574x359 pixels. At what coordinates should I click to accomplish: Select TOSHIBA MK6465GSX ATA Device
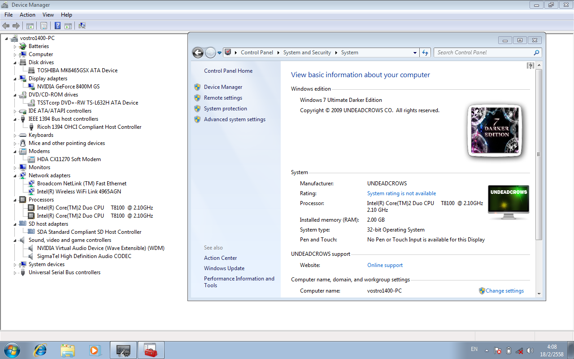coord(77,70)
